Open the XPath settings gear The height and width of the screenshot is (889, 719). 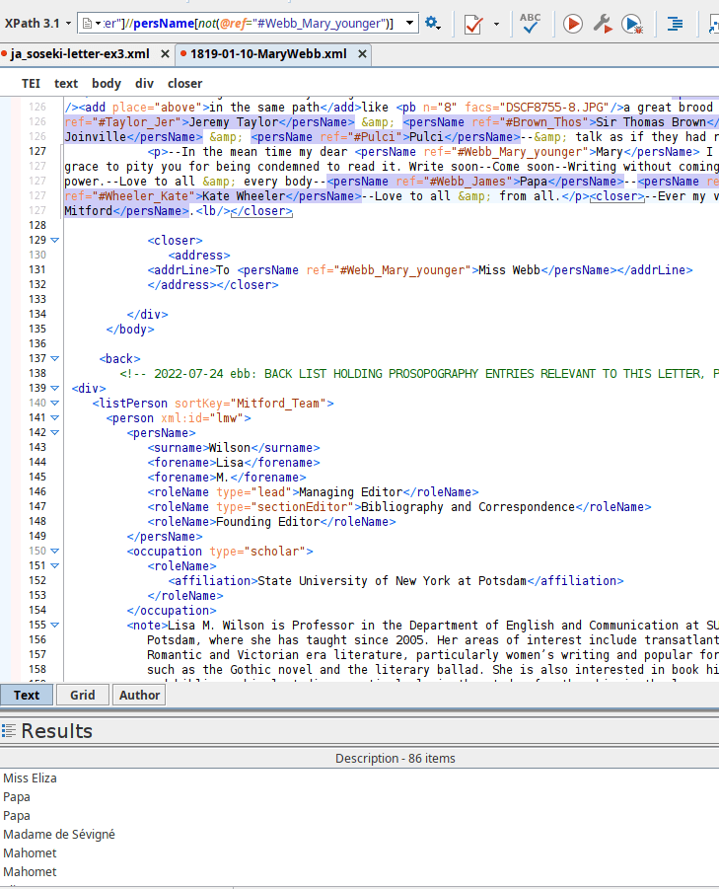(x=433, y=24)
